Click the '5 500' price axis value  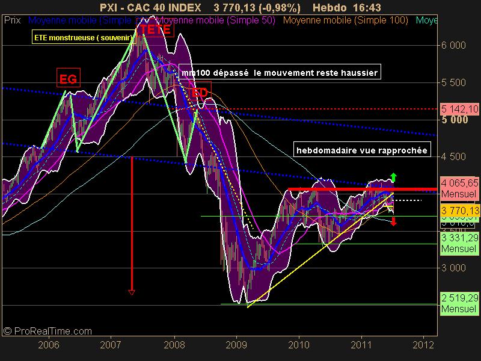tap(453, 82)
